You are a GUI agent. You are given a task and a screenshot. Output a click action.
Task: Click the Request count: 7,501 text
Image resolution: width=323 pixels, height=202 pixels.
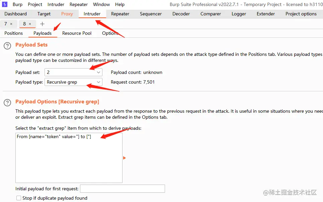coord(133,82)
